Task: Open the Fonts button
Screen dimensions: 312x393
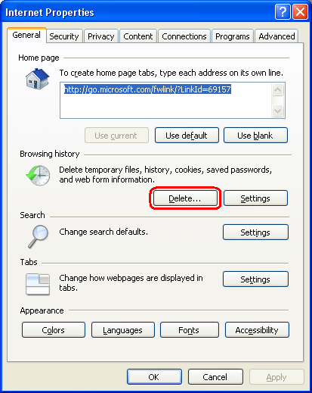Action: coord(189,329)
